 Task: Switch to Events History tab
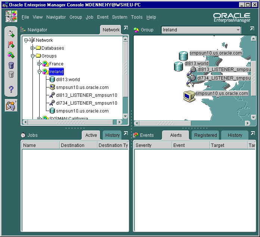point(235,135)
